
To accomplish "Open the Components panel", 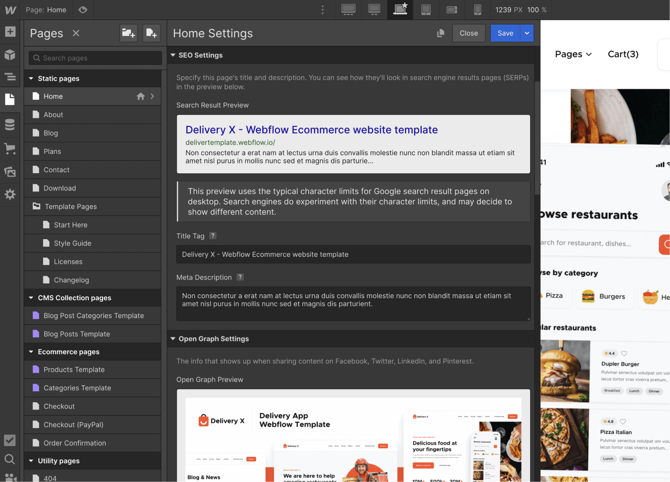I will tap(10, 55).
